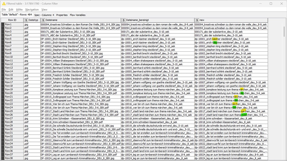Image resolution: width=287 pixels, height=161 pixels.
Task: Open the View menu
Action: pyautogui.click(x=44, y=9)
